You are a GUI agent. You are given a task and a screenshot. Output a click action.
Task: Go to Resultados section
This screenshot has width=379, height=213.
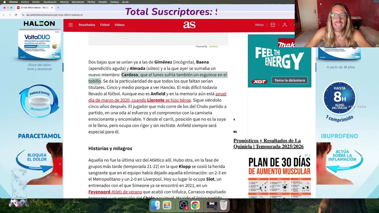click(x=87, y=25)
